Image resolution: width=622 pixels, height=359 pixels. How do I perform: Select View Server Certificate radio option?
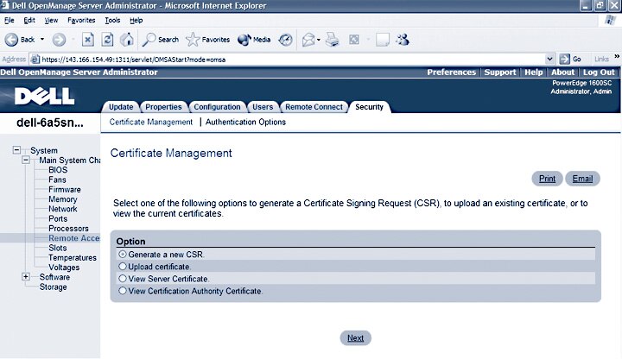point(123,279)
